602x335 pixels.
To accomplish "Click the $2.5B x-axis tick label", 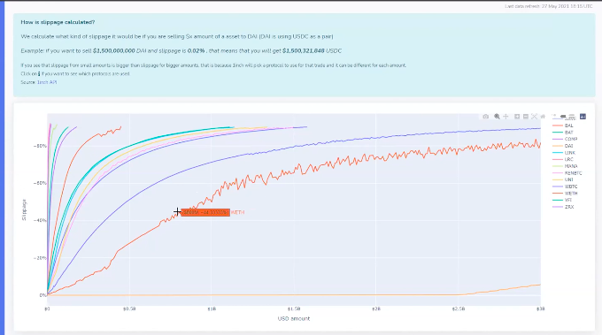I will [459, 309].
